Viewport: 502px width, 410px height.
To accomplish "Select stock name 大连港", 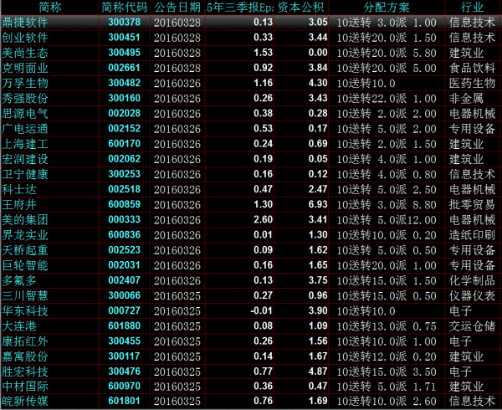I will (19, 326).
